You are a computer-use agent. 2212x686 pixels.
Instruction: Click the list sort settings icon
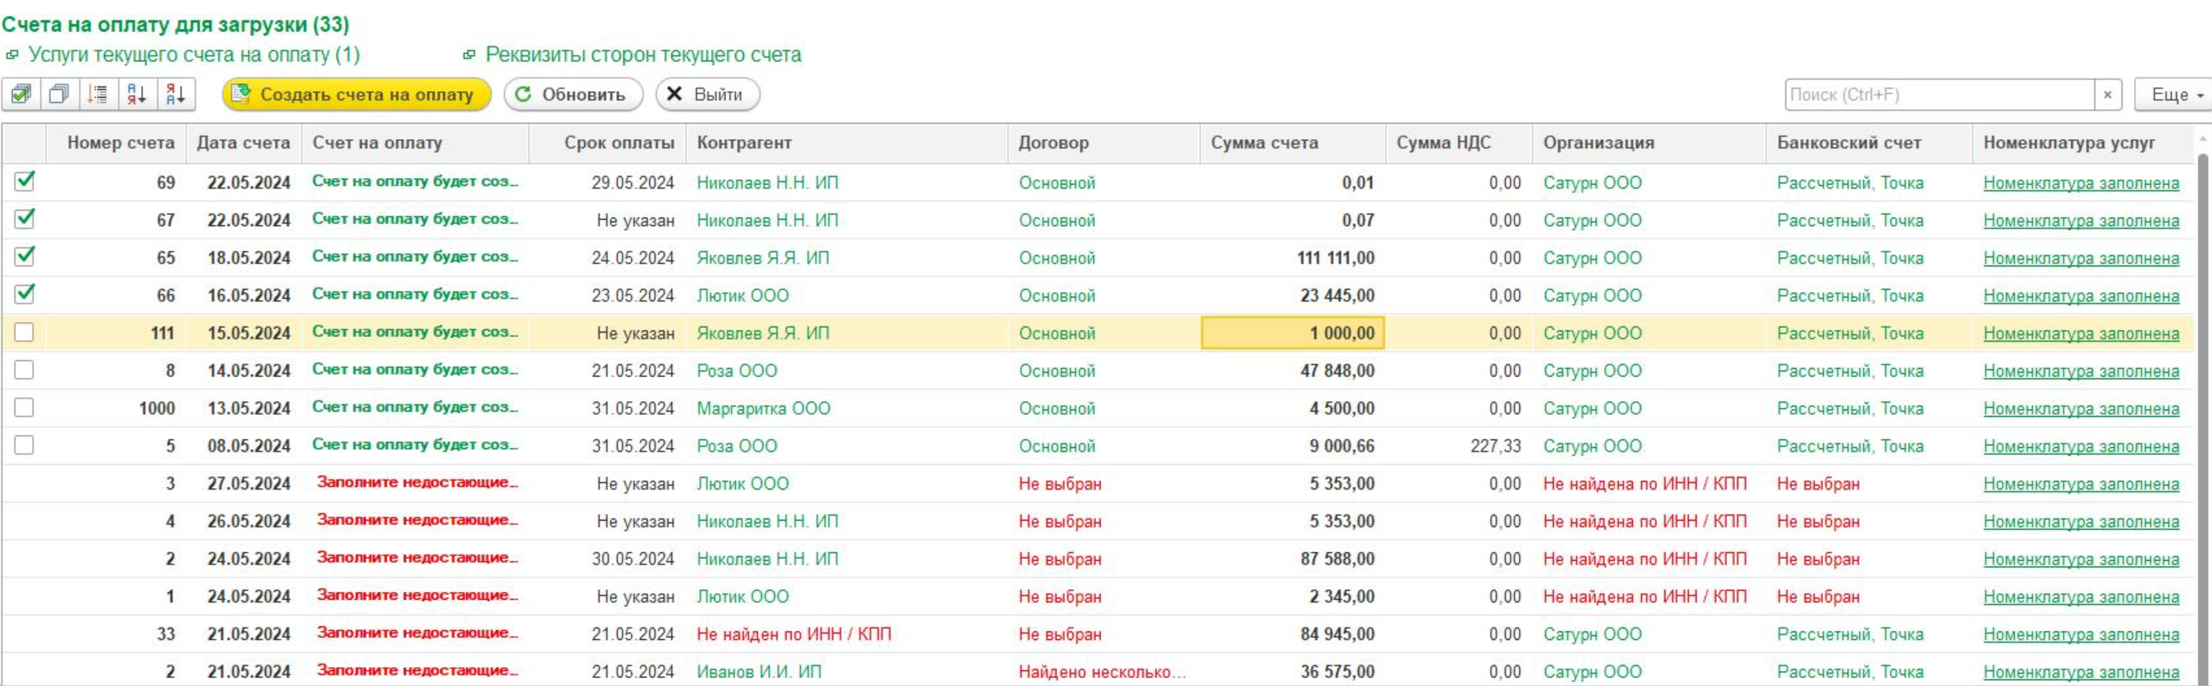(99, 94)
